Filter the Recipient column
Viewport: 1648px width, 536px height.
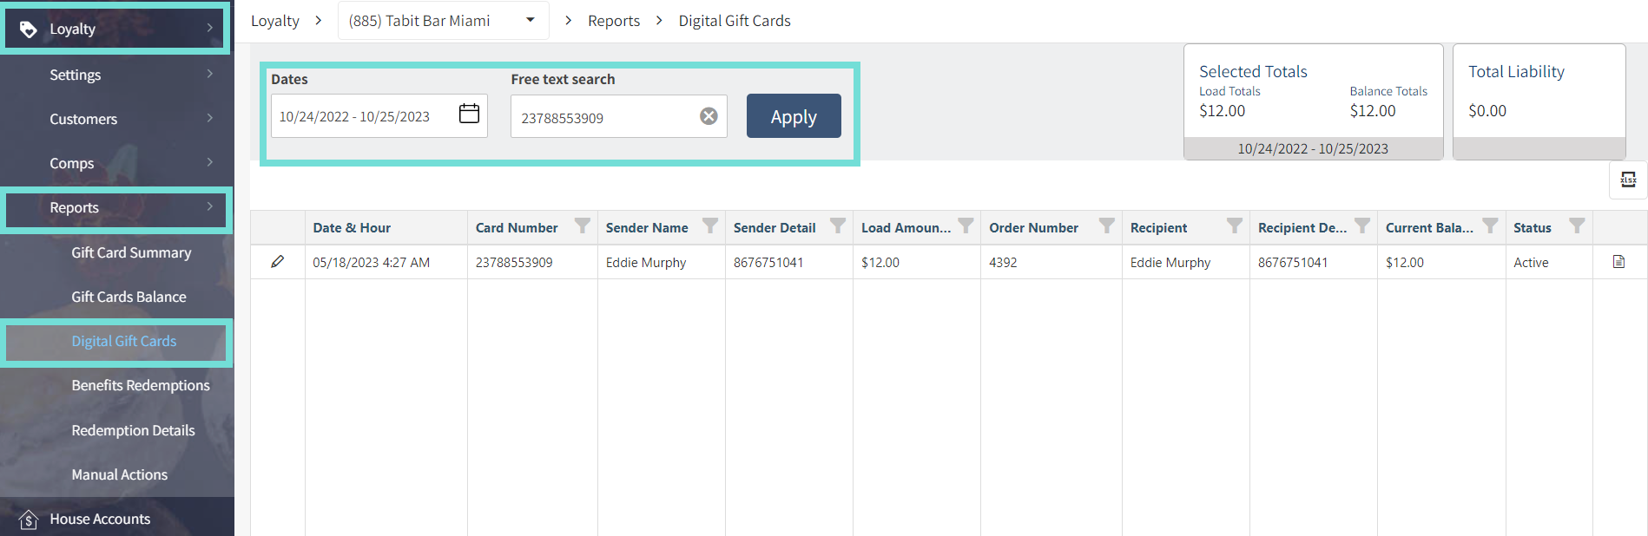coord(1234,226)
